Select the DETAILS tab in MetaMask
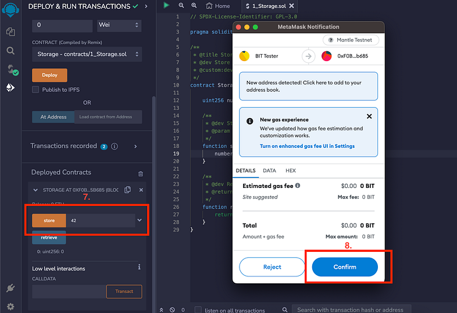The height and width of the screenshot is (313, 457). 246,170
